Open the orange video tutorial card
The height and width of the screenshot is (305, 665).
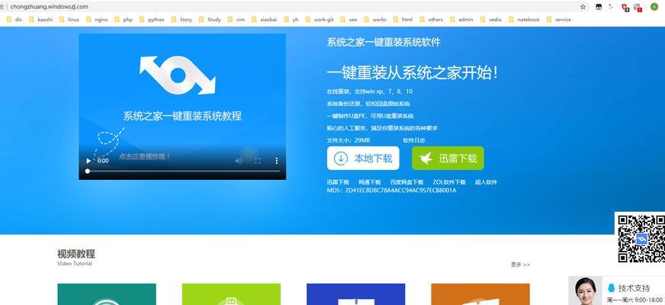point(480,294)
